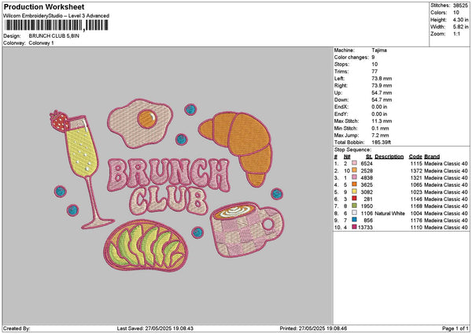Select the Code column header

pos(415,157)
